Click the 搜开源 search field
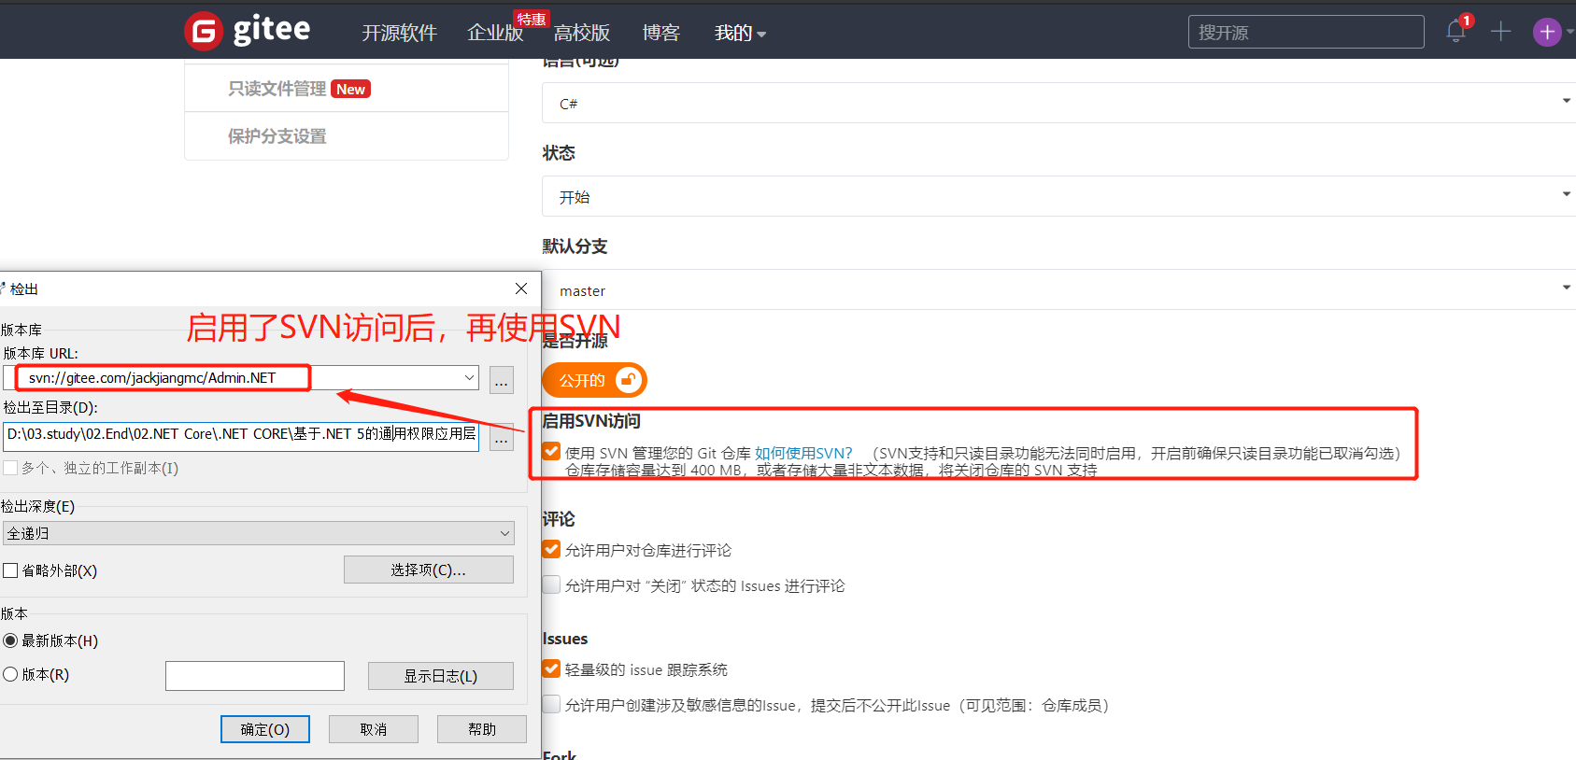The image size is (1576, 760). pos(1306,32)
